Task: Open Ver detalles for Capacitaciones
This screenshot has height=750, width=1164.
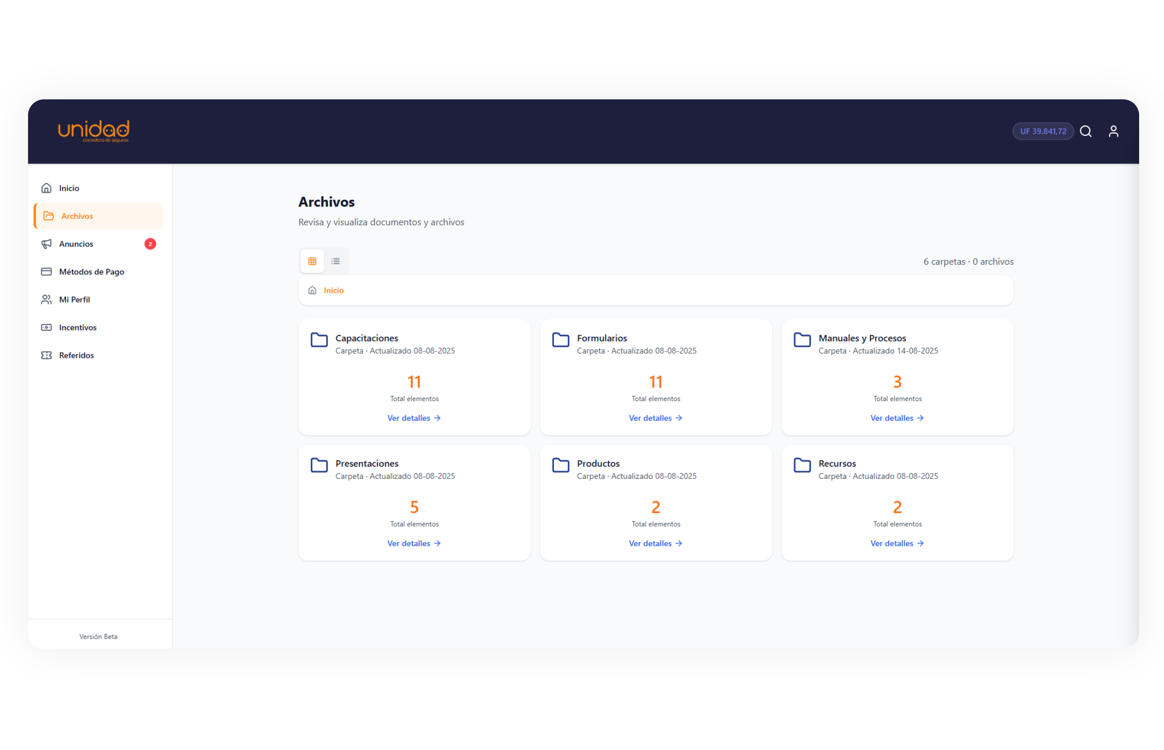Action: (x=414, y=418)
